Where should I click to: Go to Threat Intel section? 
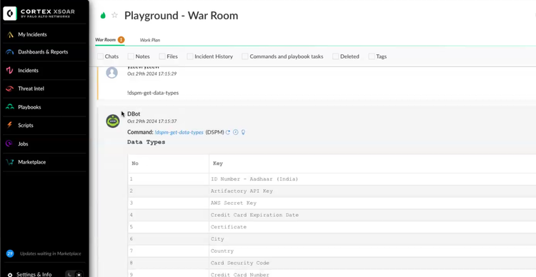coord(31,89)
